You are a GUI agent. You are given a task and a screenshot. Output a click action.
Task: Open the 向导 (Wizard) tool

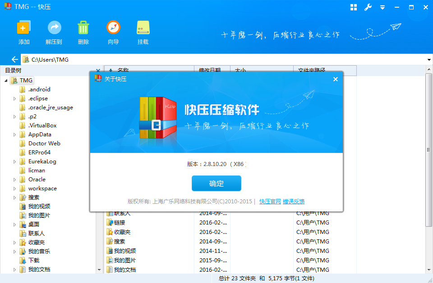pyautogui.click(x=113, y=31)
